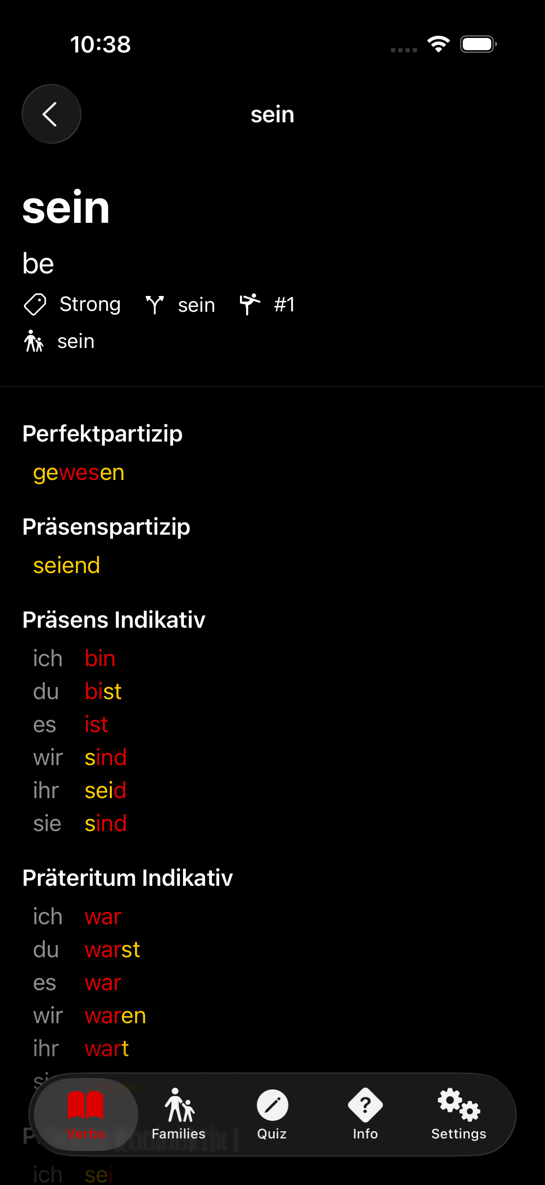Image resolution: width=545 pixels, height=1185 pixels.
Task: Select the conjugation 'bin'
Action: (99, 658)
